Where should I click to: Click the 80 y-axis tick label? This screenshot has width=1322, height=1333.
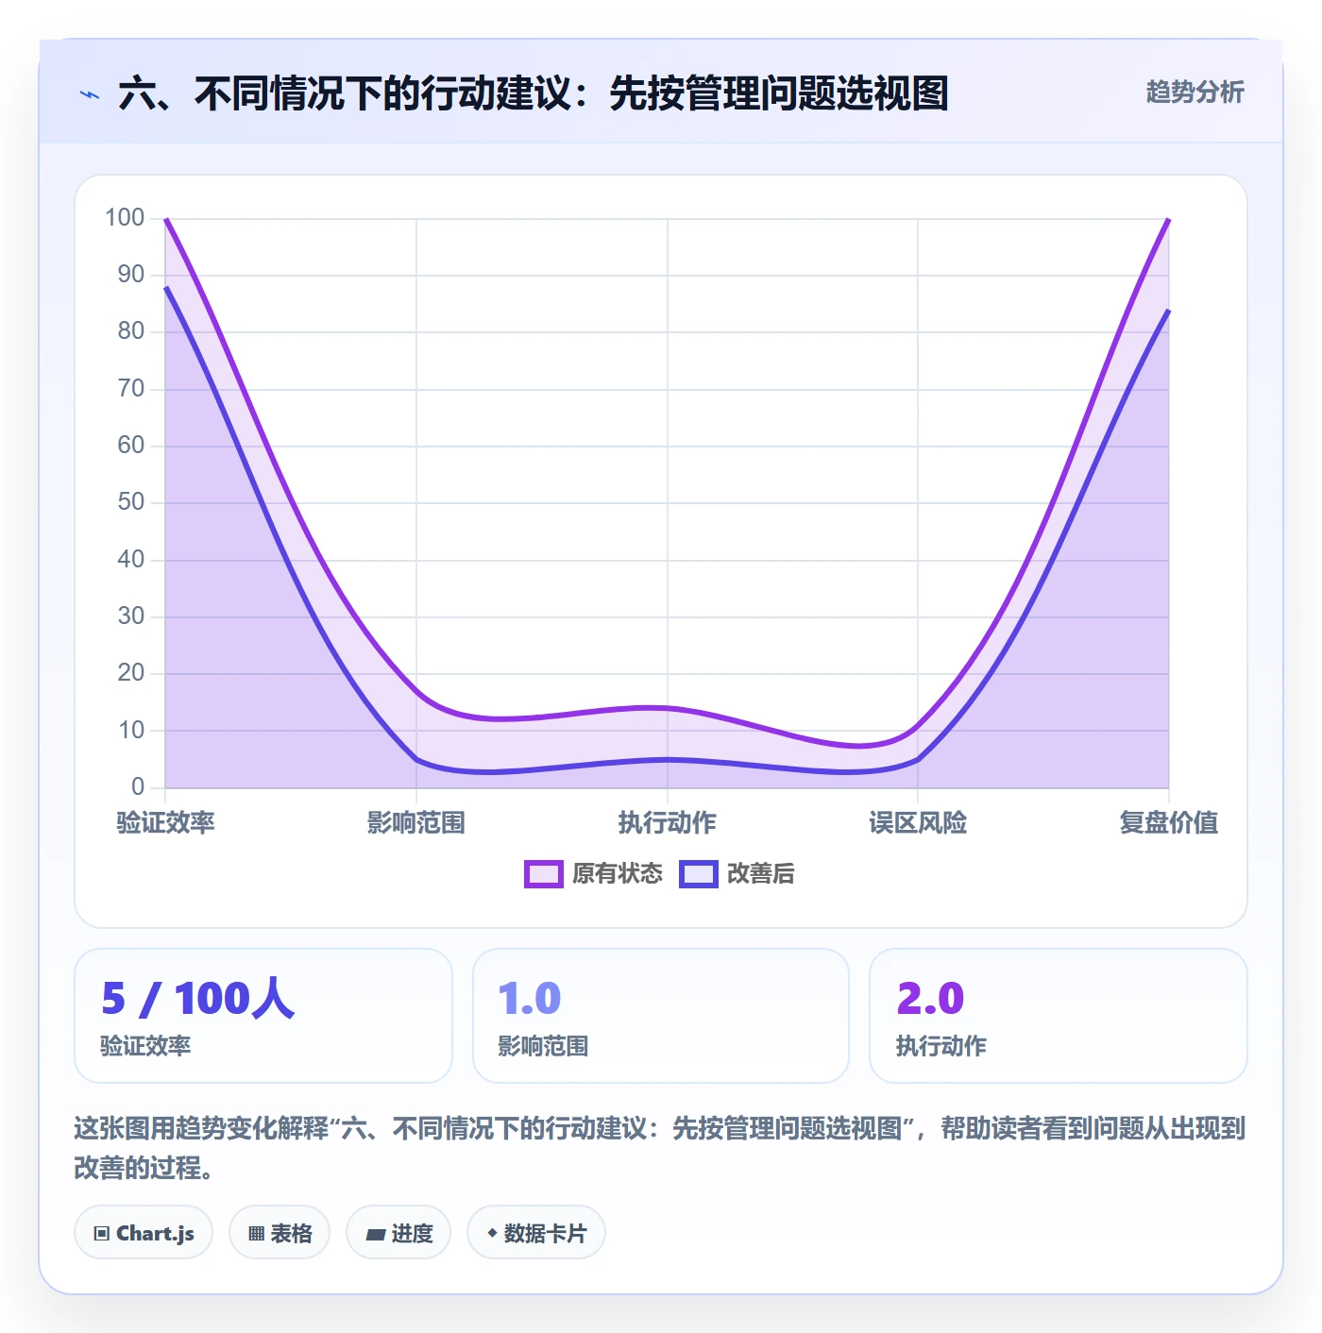(131, 331)
